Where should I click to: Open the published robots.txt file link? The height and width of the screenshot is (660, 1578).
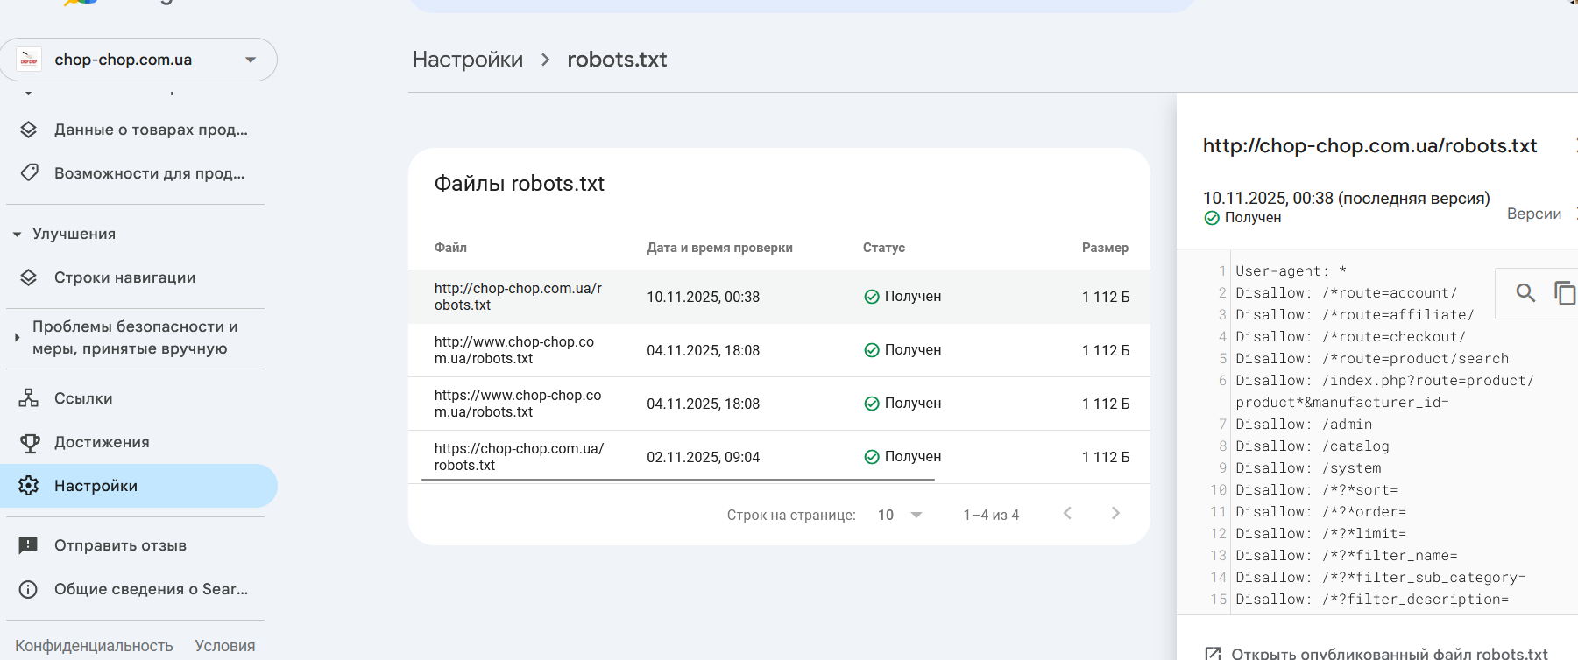click(x=1389, y=653)
